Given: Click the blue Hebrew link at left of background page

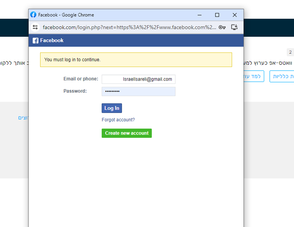Looking at the screenshot, I should (x=23, y=118).
